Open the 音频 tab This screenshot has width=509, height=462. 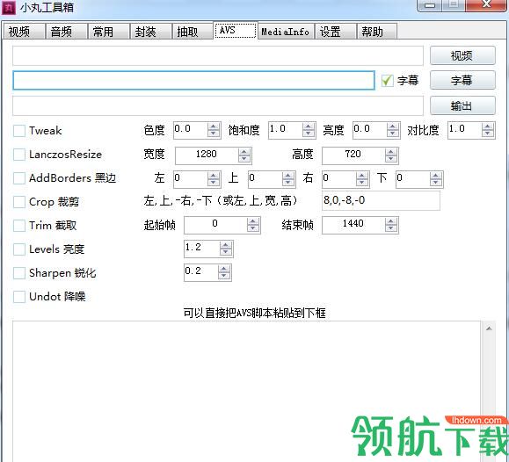click(x=66, y=32)
